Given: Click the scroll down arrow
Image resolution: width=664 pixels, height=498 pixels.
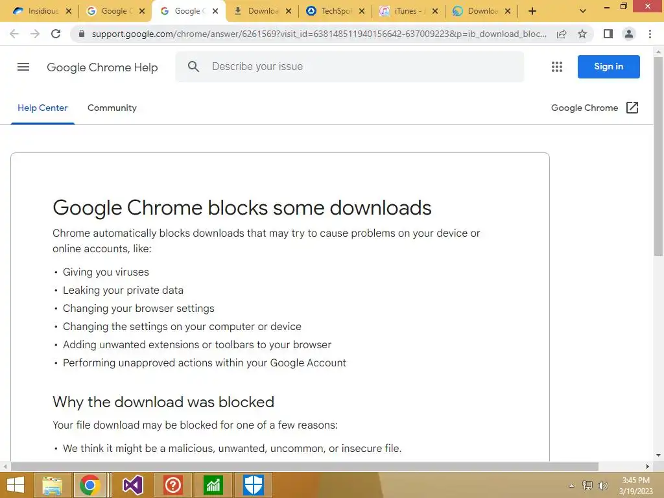Looking at the screenshot, I should point(658,455).
